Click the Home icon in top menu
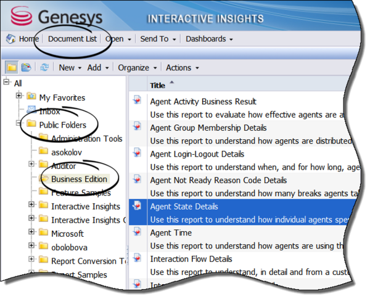This screenshot has width=370, height=299. (10, 39)
